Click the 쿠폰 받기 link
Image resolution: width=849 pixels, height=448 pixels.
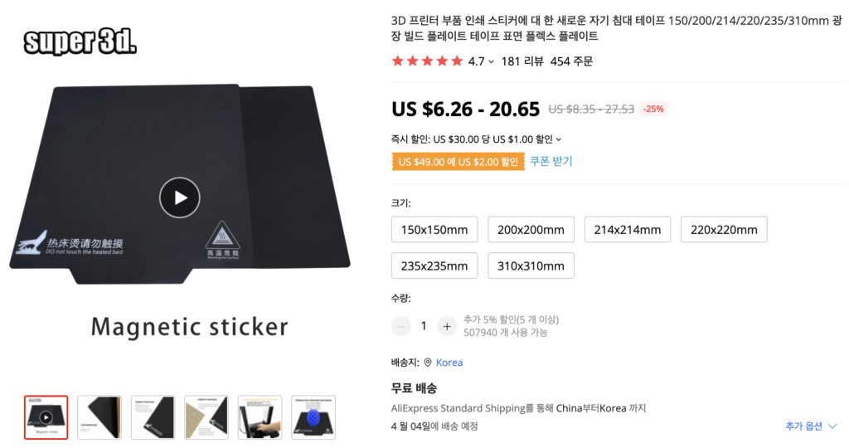point(551,161)
